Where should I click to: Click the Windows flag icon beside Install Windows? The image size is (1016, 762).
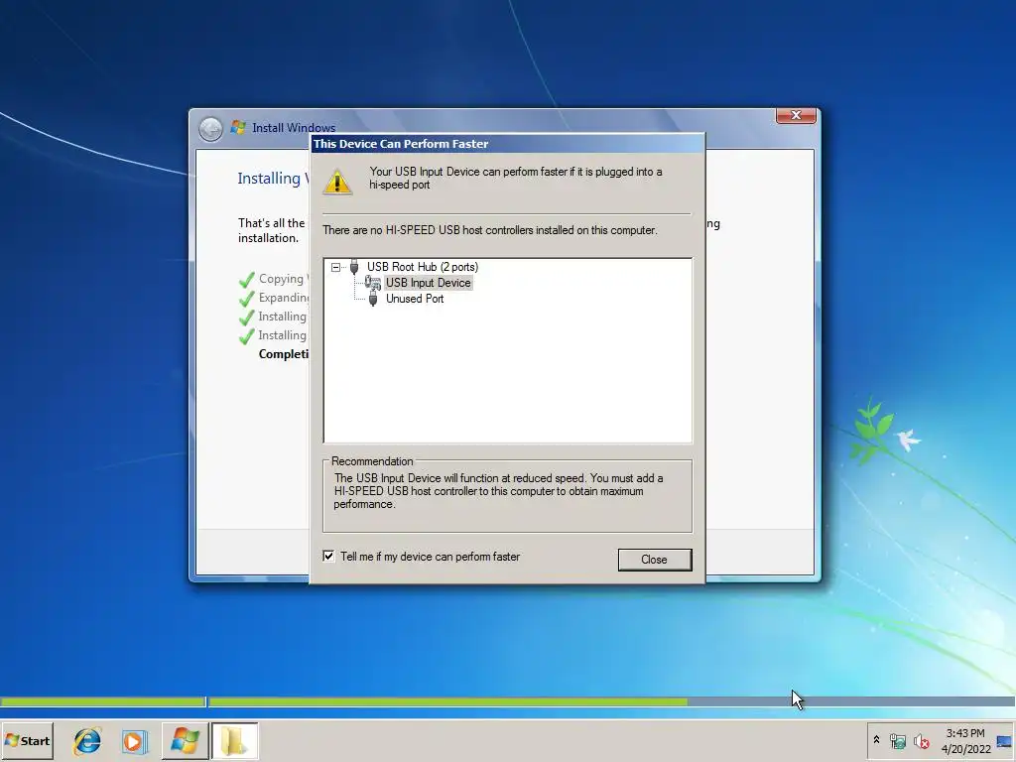(238, 127)
